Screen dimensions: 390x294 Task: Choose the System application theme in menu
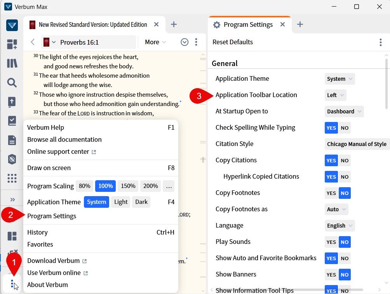[96, 202]
